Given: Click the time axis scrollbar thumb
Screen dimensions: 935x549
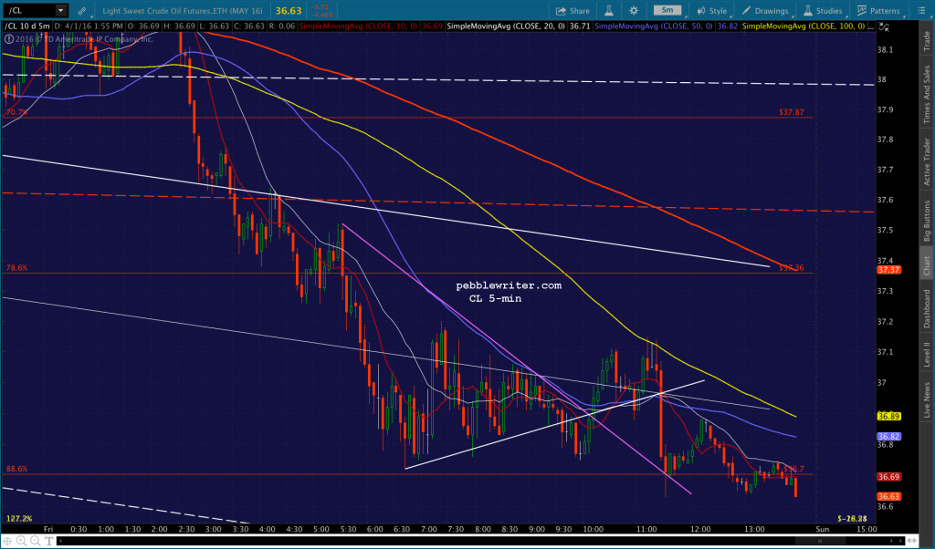Looking at the screenshot, I should 821,541.
